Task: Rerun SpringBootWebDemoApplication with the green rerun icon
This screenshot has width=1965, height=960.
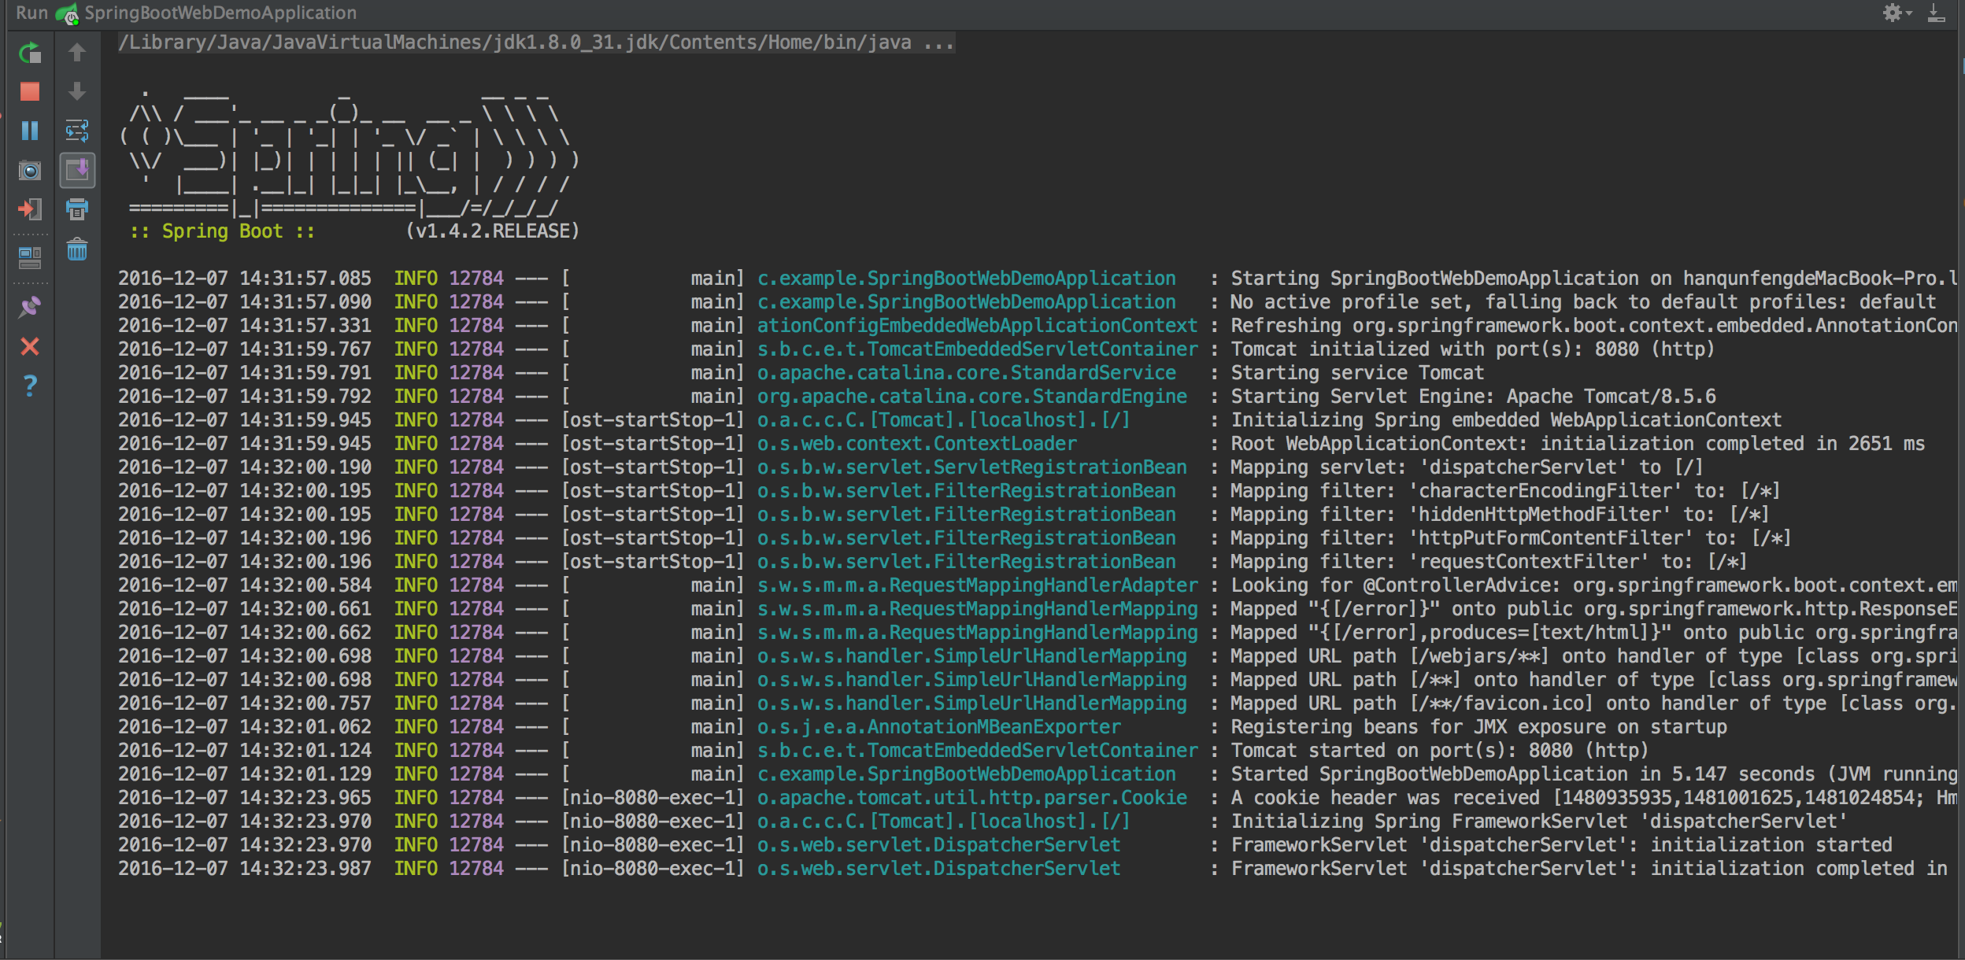Action: click(x=30, y=53)
